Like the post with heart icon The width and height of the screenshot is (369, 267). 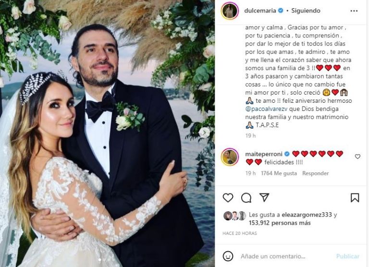click(228, 198)
